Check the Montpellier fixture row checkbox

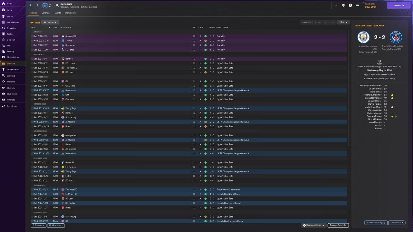tap(32, 135)
